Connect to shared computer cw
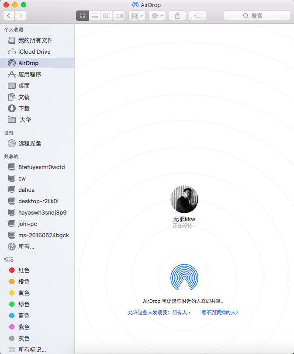Image resolution: width=294 pixels, height=354 pixels. pos(37,178)
